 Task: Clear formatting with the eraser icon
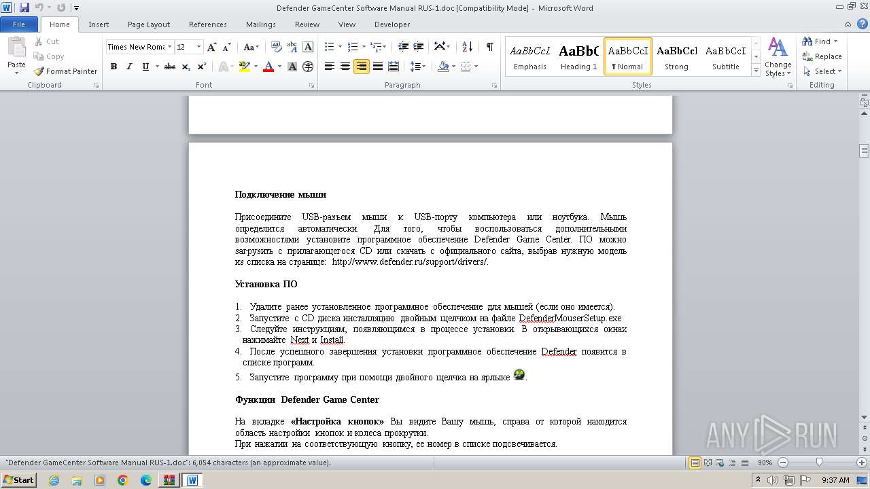(x=276, y=47)
